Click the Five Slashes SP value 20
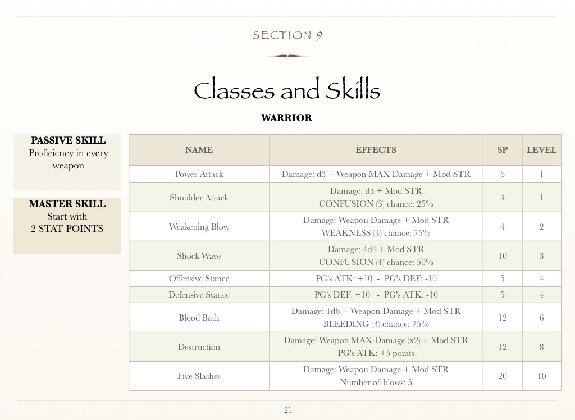The image size is (575, 420). (x=502, y=376)
